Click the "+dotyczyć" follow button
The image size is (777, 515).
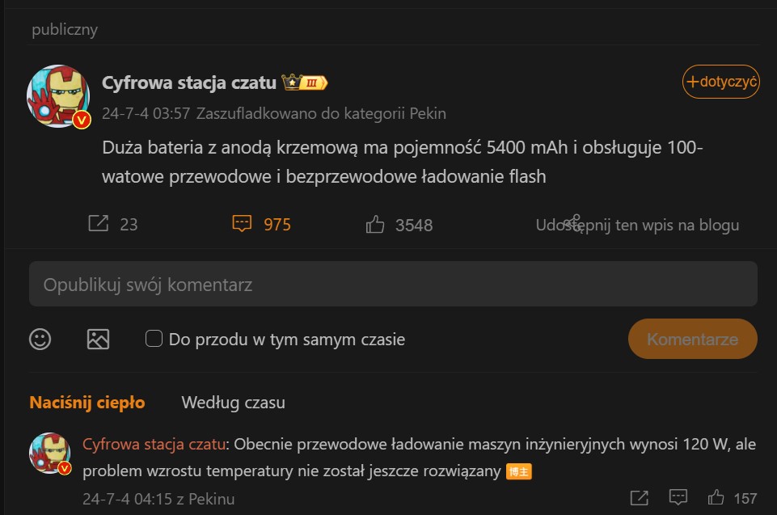(x=720, y=82)
